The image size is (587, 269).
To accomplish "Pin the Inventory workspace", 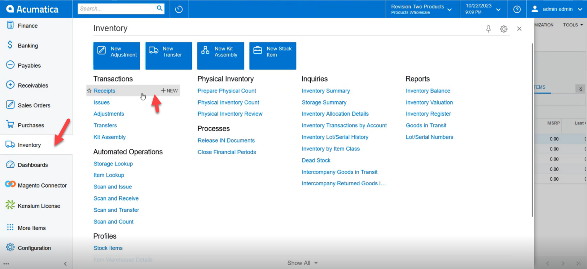I will click(488, 28).
